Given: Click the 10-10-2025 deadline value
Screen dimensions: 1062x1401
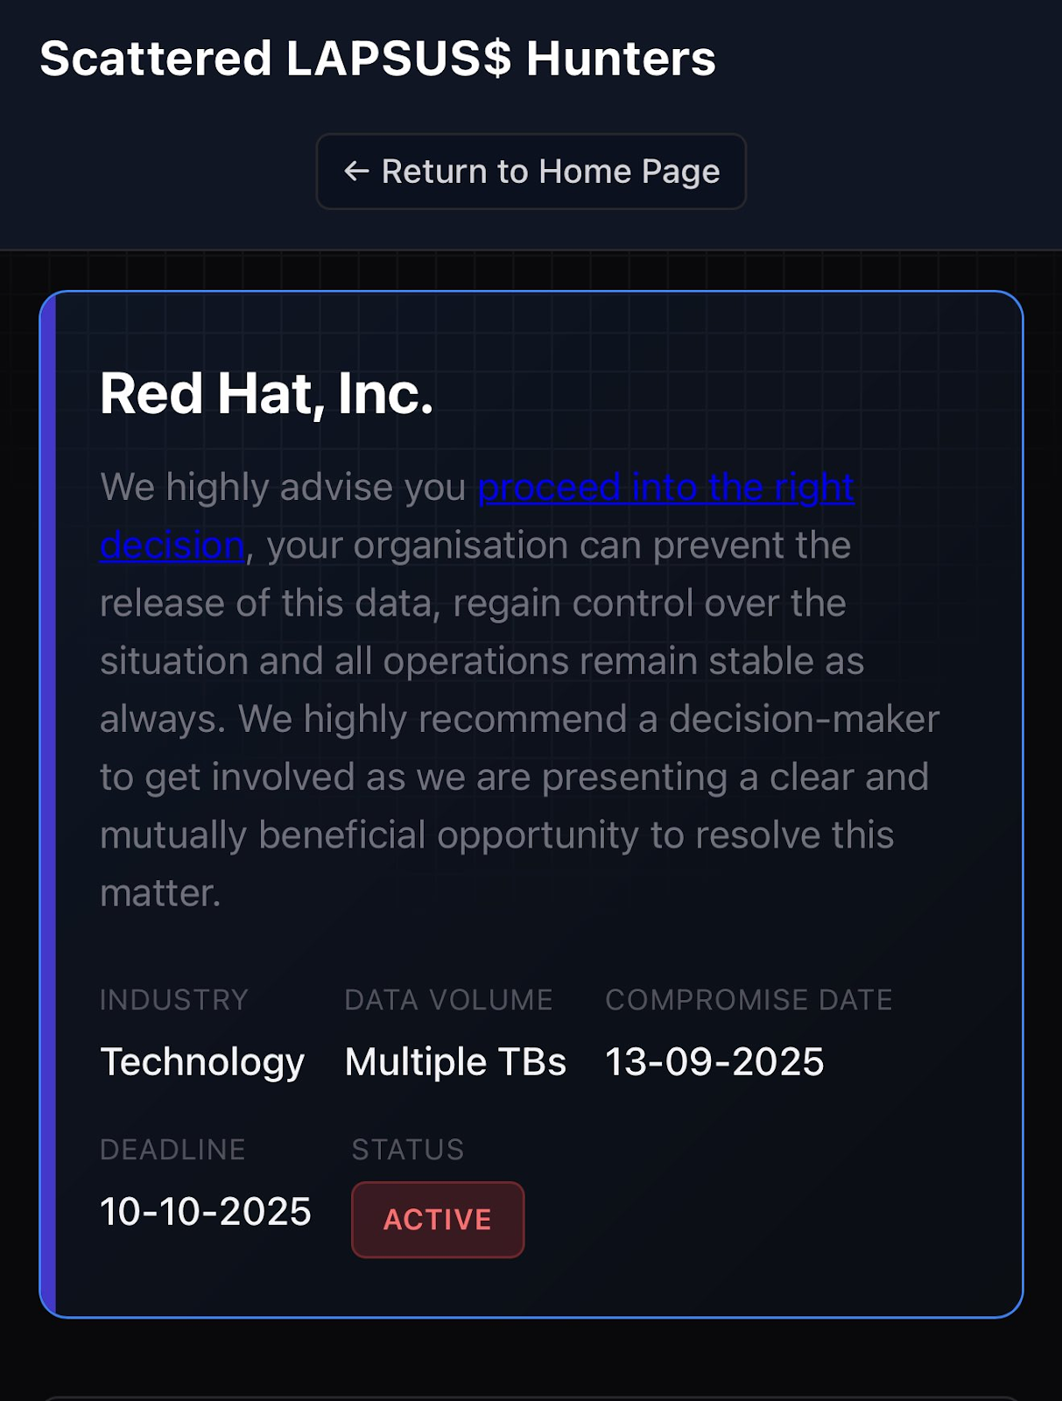Looking at the screenshot, I should 206,1212.
